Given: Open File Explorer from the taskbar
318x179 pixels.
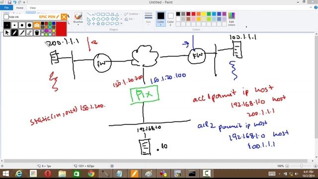Looking at the screenshot, I should [x=62, y=174].
